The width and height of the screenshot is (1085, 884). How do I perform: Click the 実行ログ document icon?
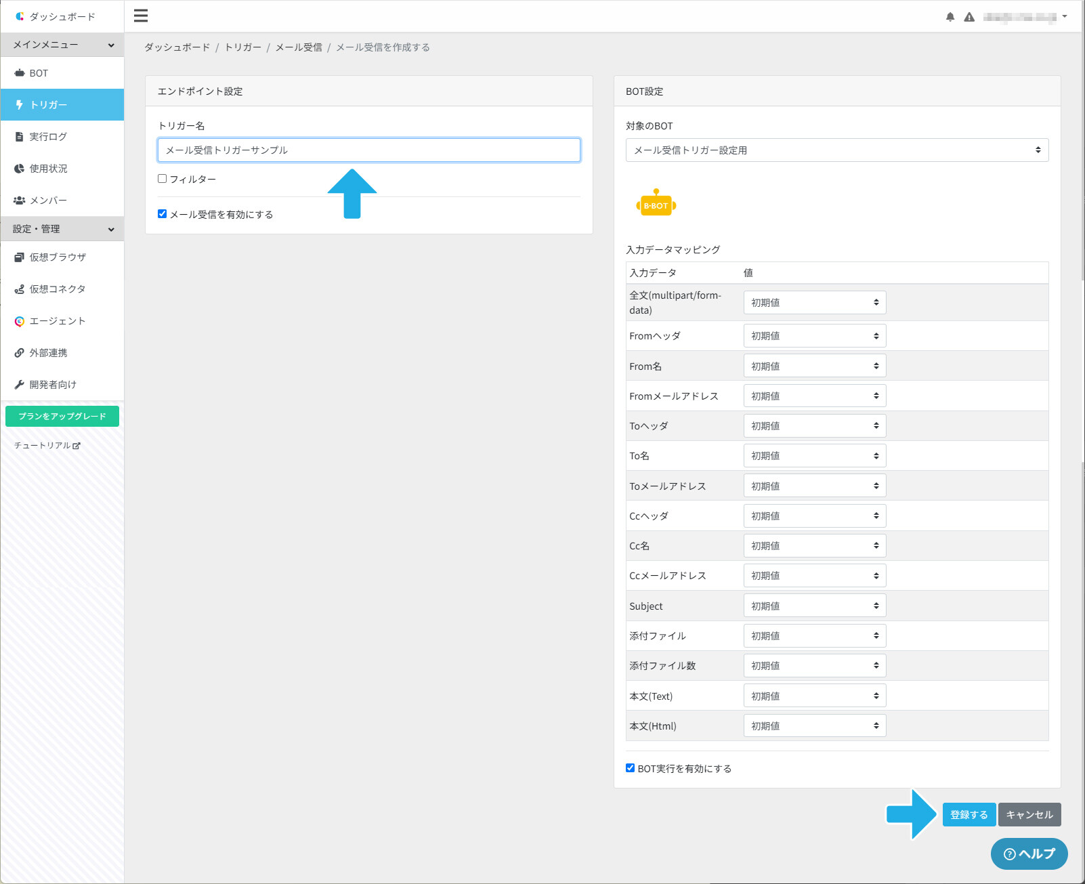point(19,137)
